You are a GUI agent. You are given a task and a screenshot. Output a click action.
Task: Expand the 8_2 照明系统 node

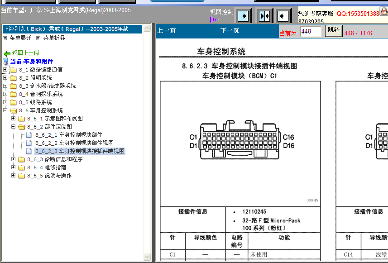click(x=5, y=78)
